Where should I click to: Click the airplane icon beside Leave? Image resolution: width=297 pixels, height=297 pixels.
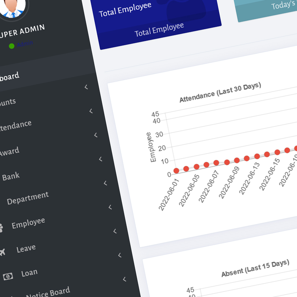coord(2,252)
